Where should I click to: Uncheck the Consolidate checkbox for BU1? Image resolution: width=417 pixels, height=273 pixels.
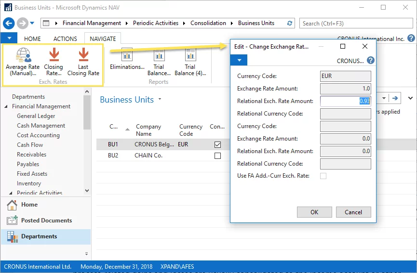point(217,144)
